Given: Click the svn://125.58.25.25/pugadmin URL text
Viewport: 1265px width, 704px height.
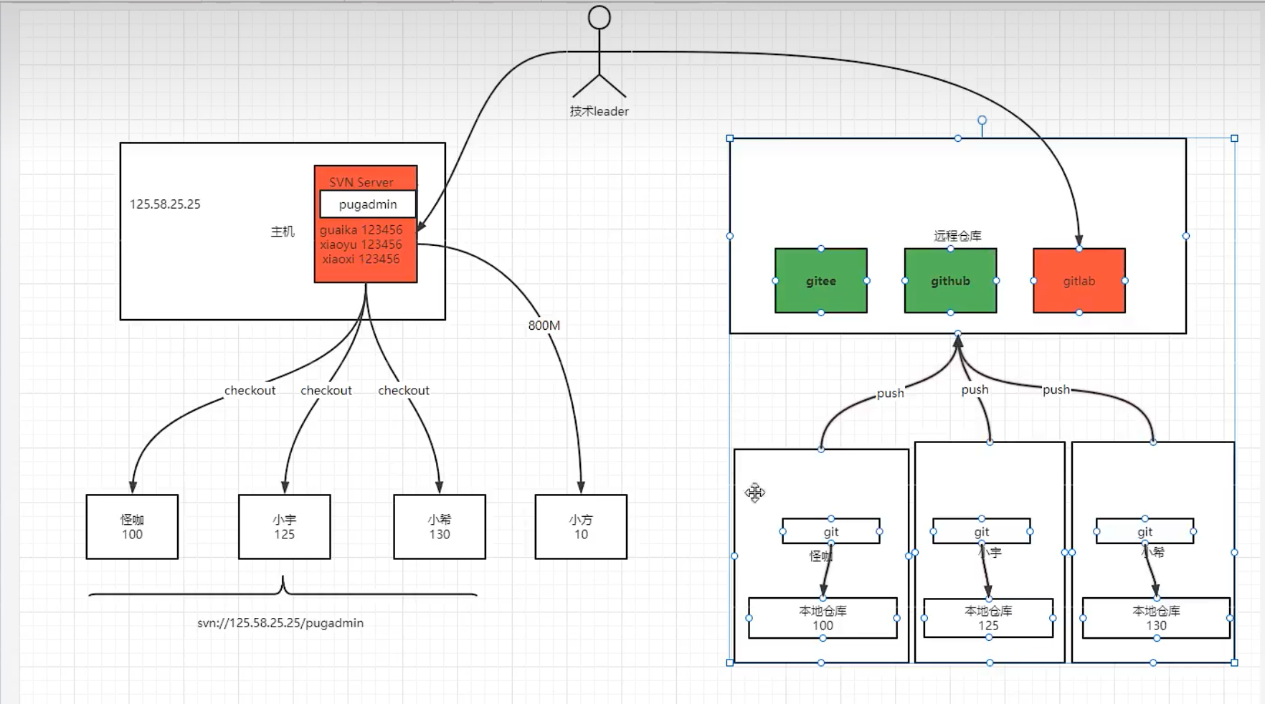Looking at the screenshot, I should pyautogui.click(x=280, y=623).
